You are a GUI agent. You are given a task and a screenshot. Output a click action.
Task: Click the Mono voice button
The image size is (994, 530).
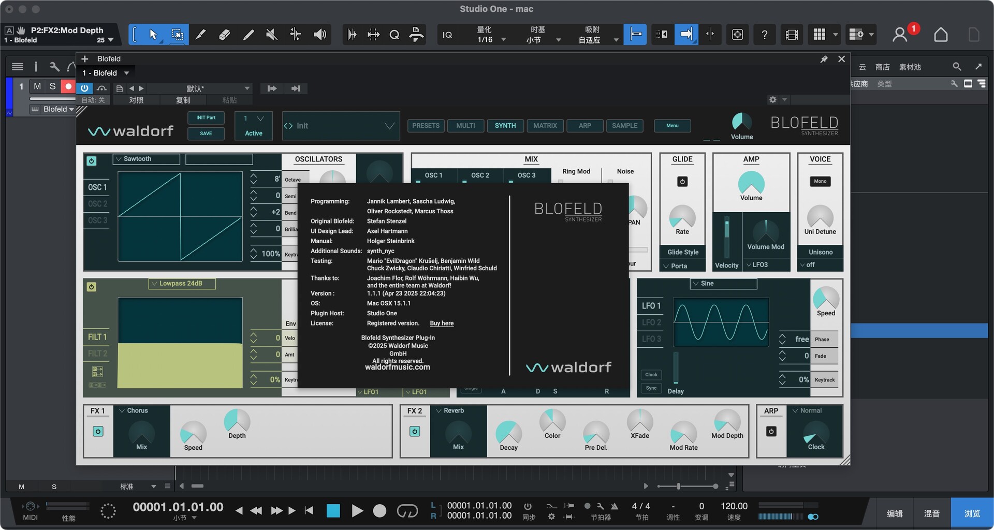(820, 182)
